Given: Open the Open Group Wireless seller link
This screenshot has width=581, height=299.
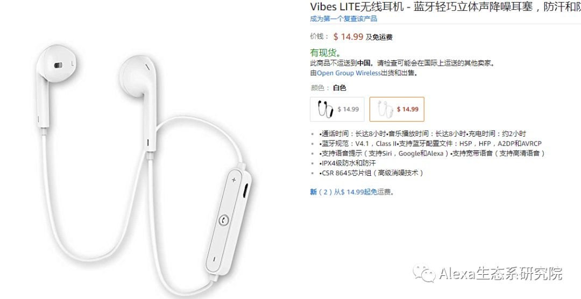Looking at the screenshot, I should pyautogui.click(x=349, y=73).
